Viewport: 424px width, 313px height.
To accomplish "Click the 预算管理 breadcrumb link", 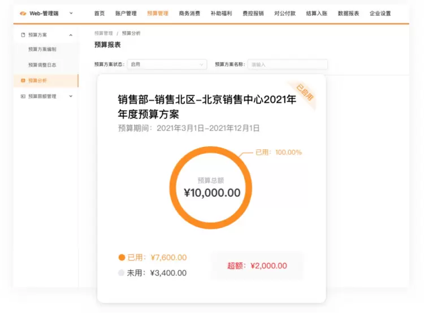I will 103,33.
